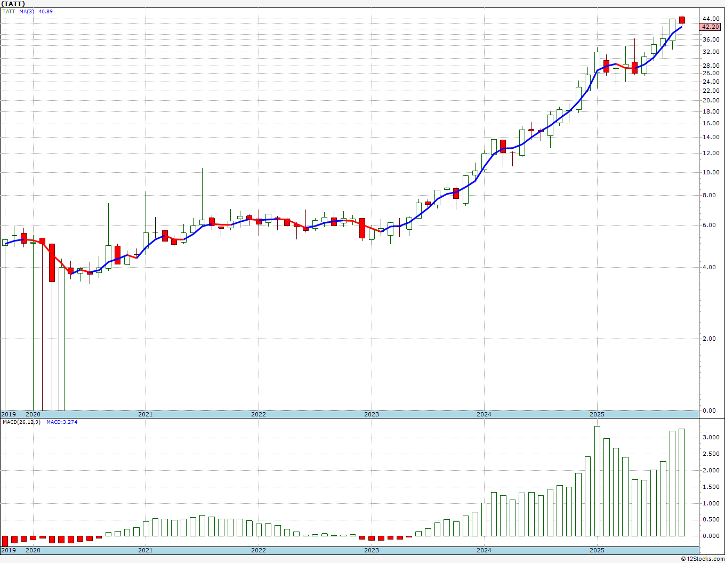This screenshot has height=563, width=725.
Task: Click 2023 on the price chart timeline
Action: [372, 414]
